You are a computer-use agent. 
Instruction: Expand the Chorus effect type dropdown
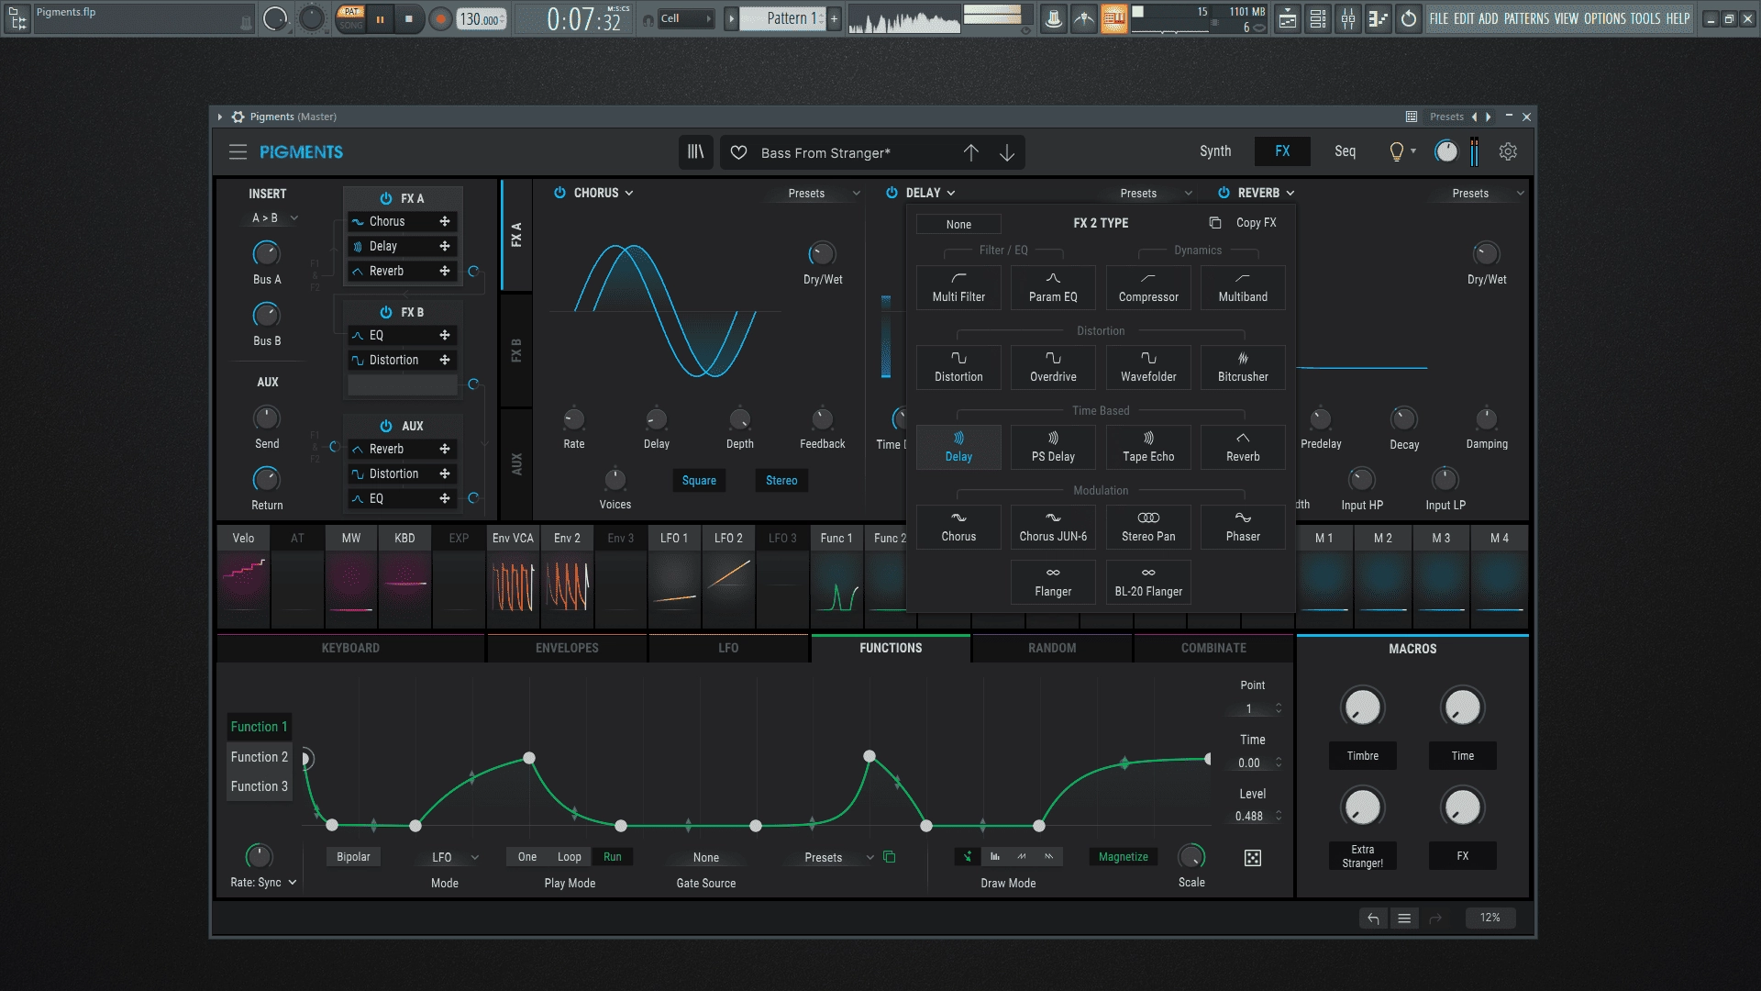[x=604, y=193]
